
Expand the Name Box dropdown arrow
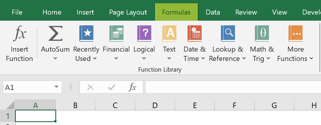[56, 87]
